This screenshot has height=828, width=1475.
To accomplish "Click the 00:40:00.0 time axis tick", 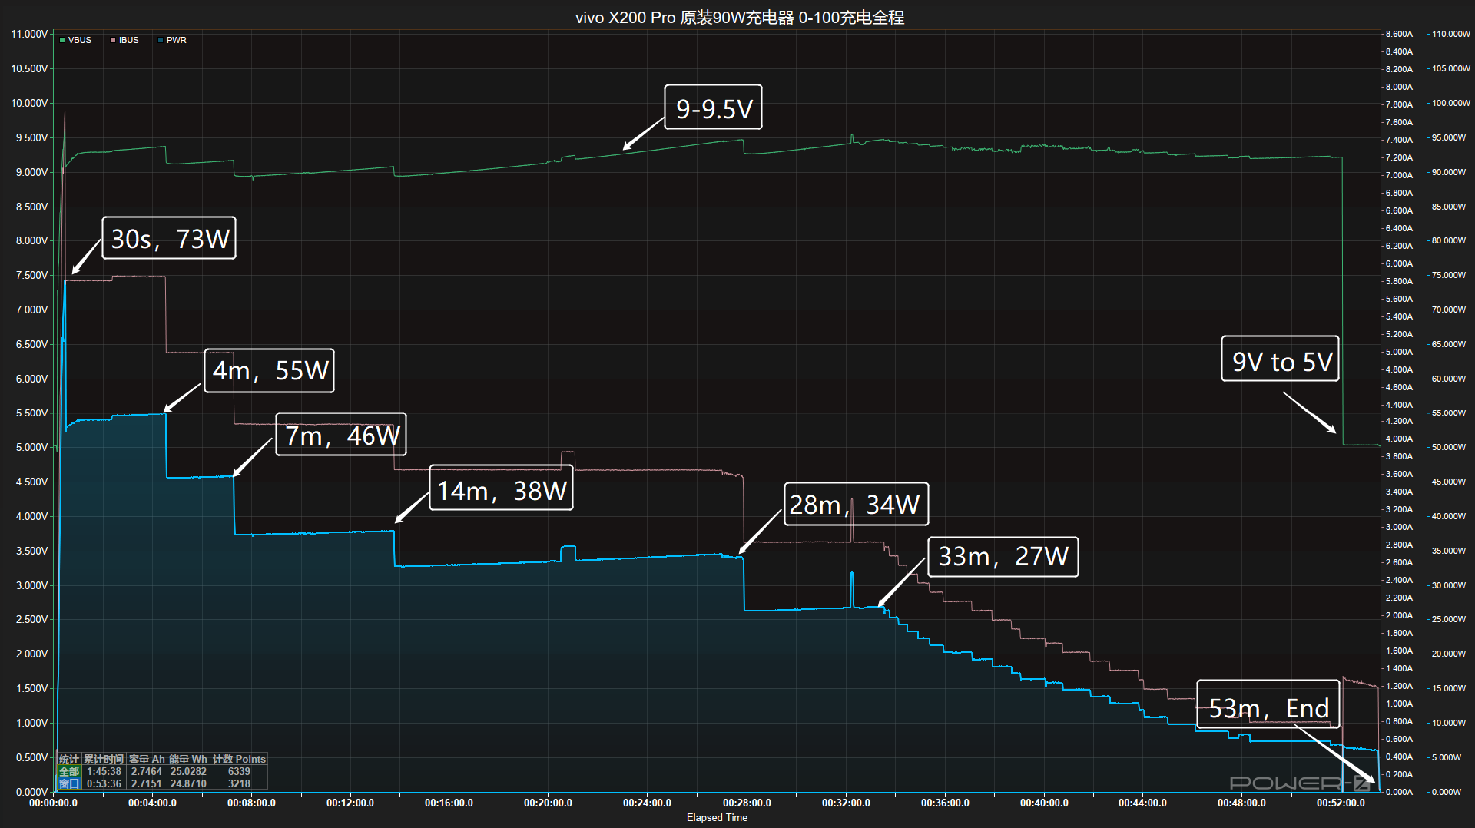I will click(x=1044, y=803).
